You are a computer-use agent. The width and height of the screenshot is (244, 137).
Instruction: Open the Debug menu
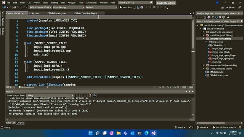click(55, 3)
